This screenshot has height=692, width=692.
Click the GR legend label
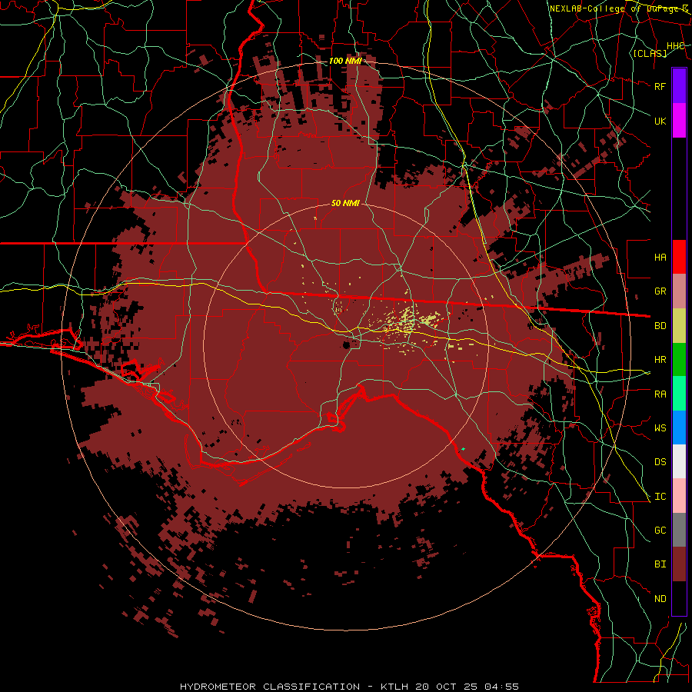[660, 291]
